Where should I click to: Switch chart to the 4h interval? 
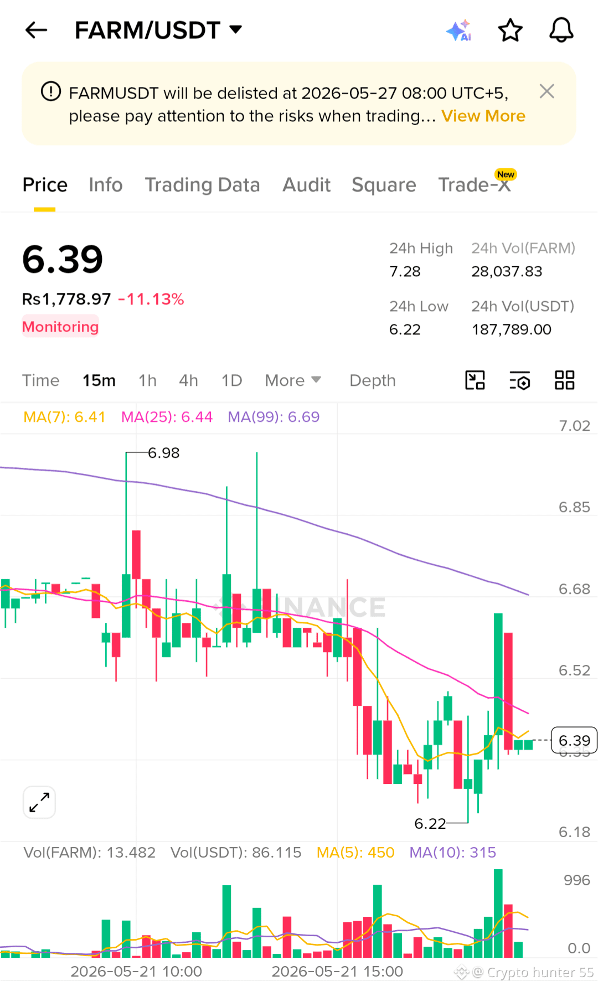[188, 380]
